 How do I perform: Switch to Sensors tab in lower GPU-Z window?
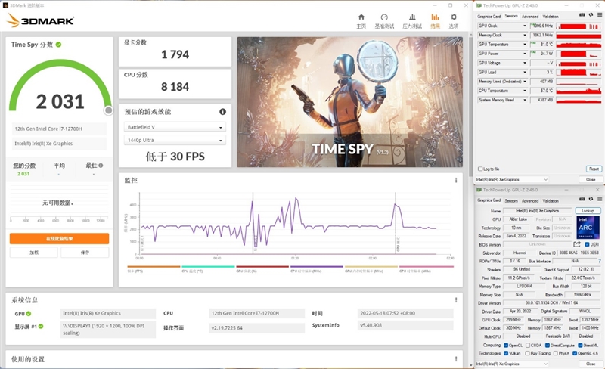[x=511, y=200]
